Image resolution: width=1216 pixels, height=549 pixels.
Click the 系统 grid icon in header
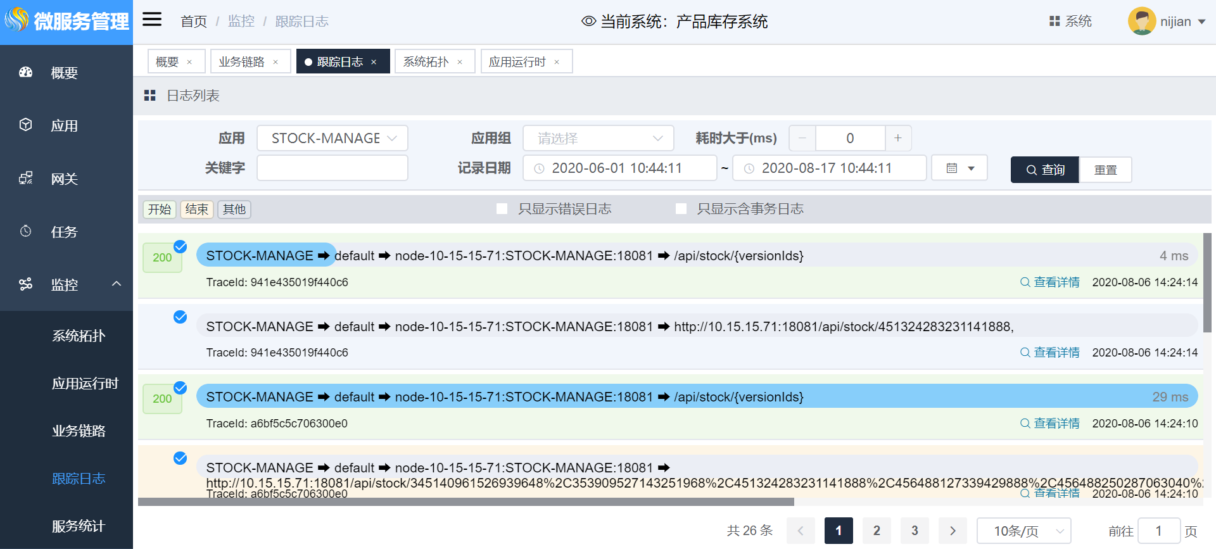1054,22
